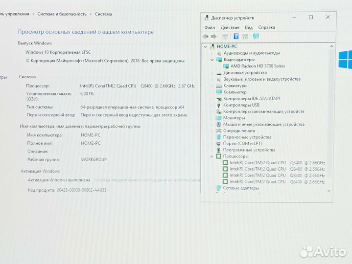Open the Файл menu in Device Manager

point(210,27)
